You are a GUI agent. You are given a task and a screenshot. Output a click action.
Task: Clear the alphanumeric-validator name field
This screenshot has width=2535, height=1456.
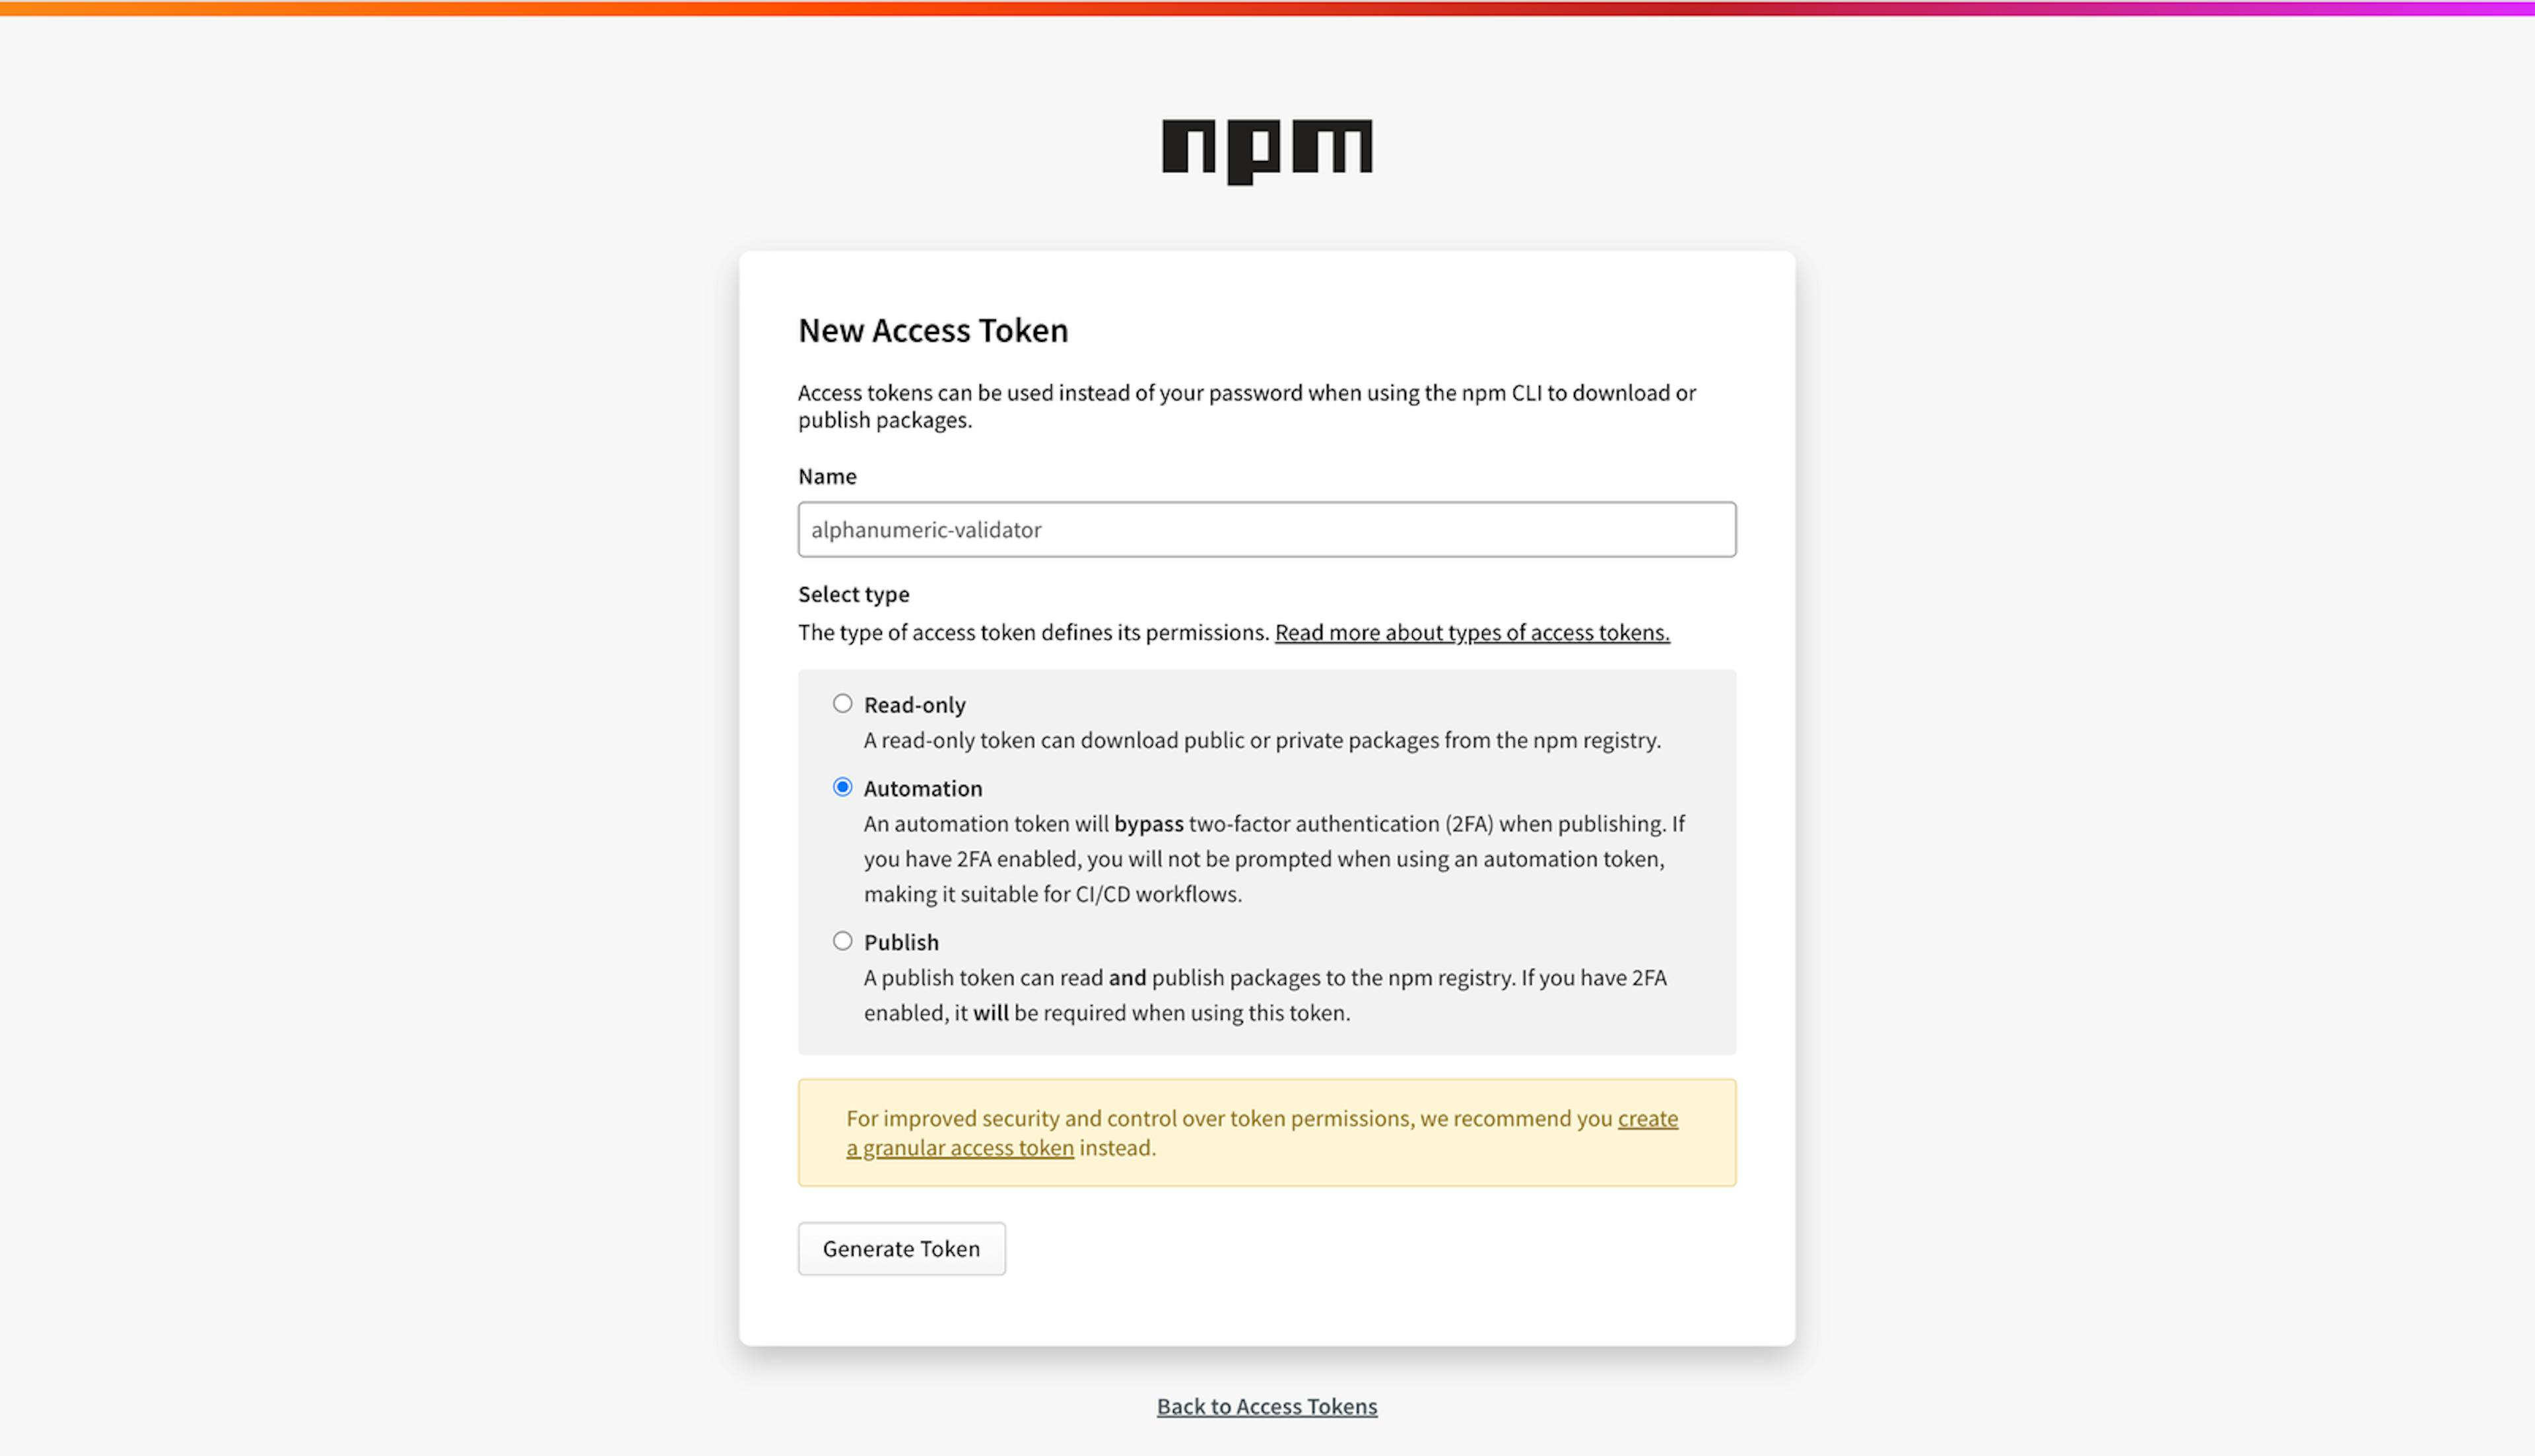(x=1267, y=528)
